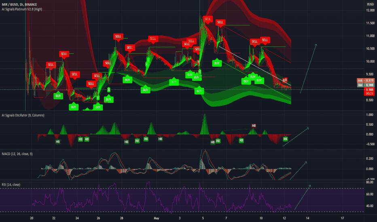377x222 pixels.
Task: Click the red HB marker above the oscillator
Action: 254,126
